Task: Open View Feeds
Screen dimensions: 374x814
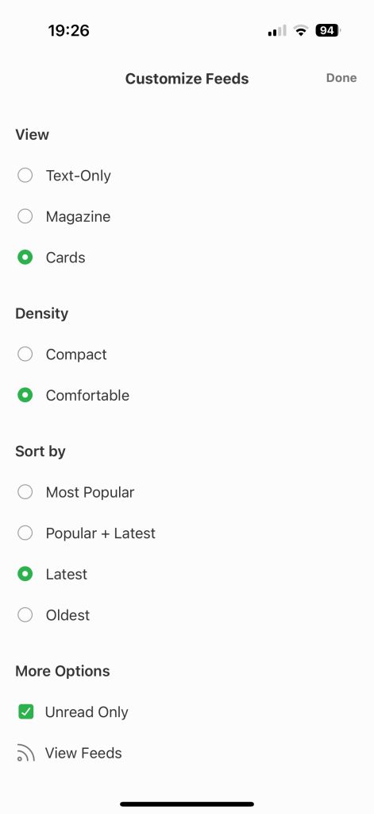Action: 83,754
